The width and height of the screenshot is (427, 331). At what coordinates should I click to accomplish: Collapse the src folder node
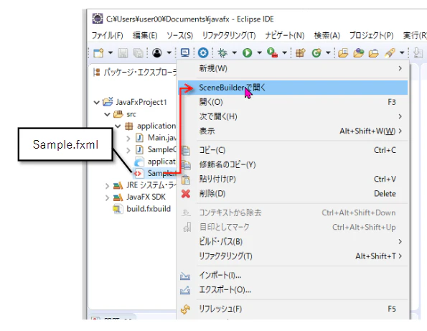tap(107, 114)
